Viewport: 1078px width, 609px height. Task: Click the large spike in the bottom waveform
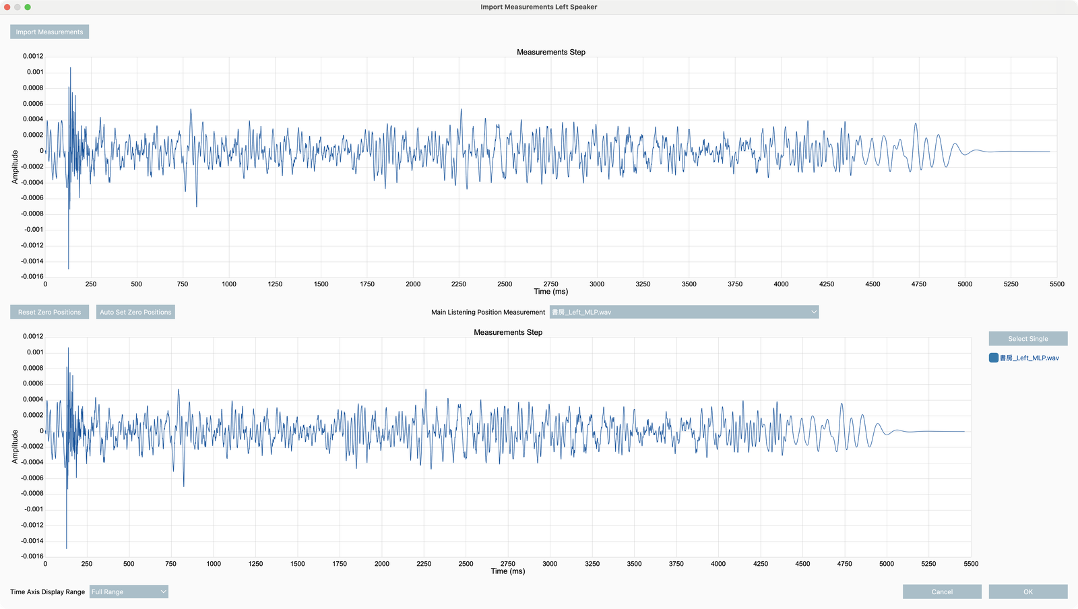[x=67, y=448]
